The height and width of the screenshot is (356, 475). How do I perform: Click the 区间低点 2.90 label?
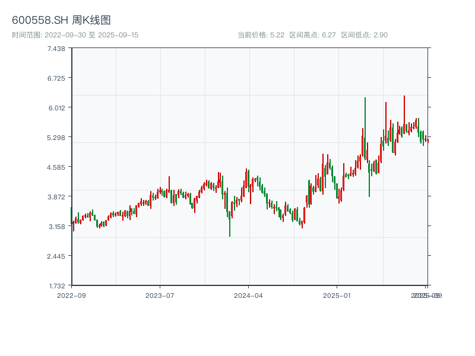[364, 35]
